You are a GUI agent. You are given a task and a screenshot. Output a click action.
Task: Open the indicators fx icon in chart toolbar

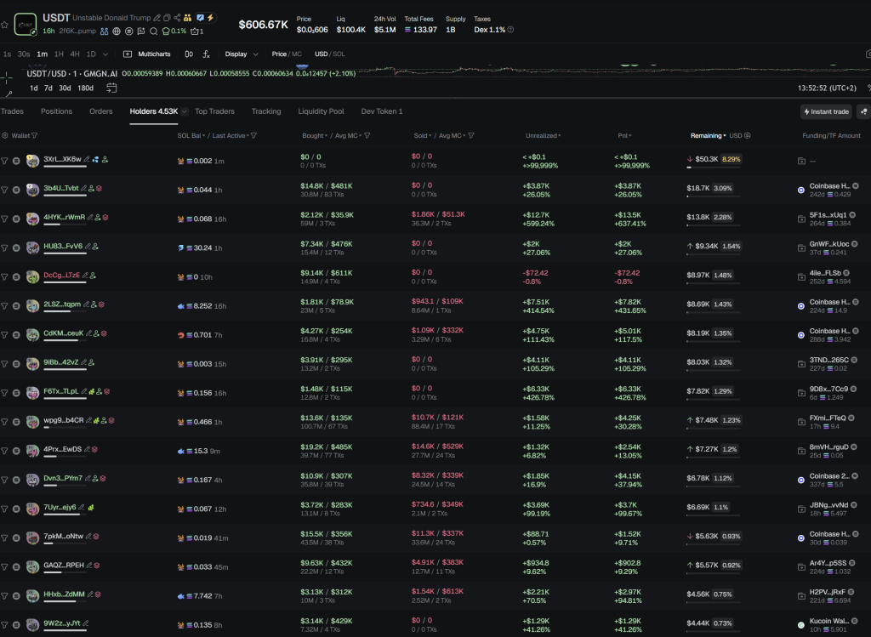(206, 54)
